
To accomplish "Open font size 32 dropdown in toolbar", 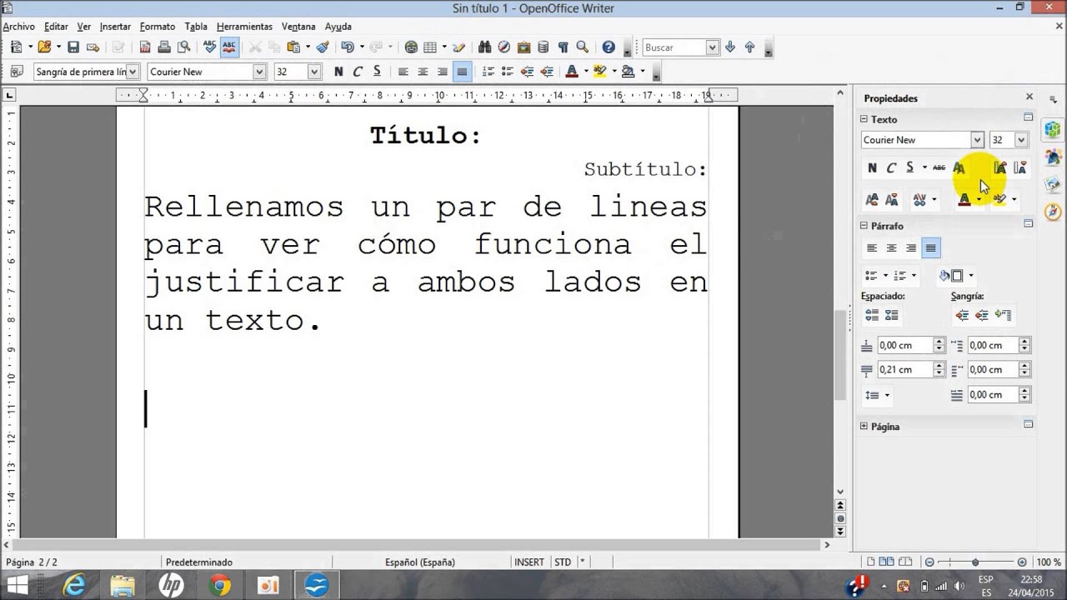I will (x=314, y=72).
